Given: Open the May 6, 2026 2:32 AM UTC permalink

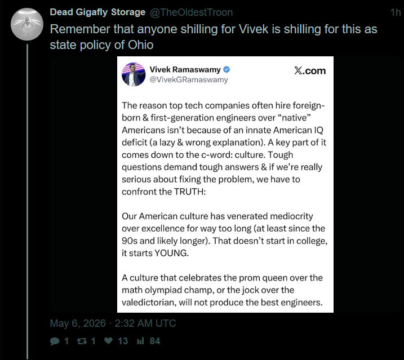Looking at the screenshot, I should click(x=113, y=323).
